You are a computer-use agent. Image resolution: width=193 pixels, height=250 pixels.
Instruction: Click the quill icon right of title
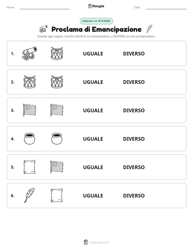(149, 29)
